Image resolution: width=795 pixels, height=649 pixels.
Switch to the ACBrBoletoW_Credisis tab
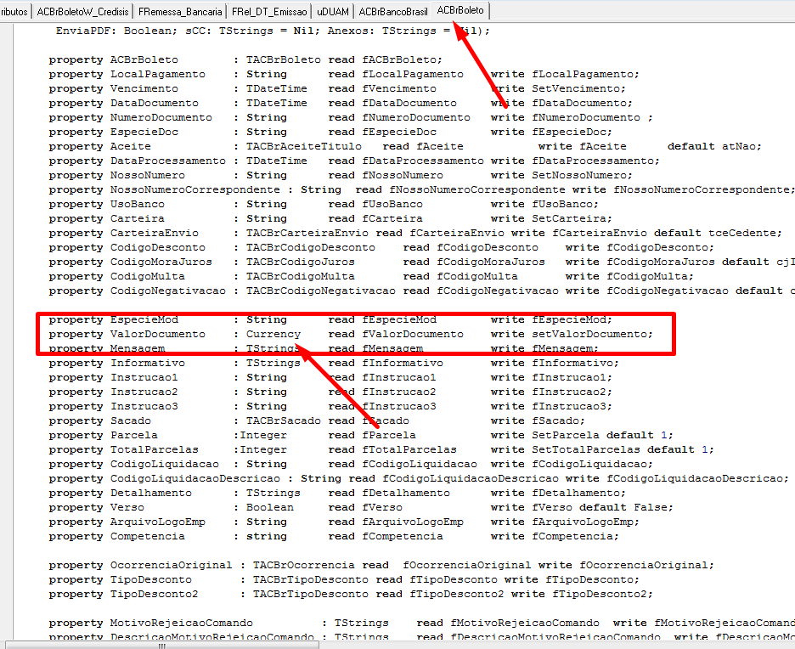(x=82, y=11)
